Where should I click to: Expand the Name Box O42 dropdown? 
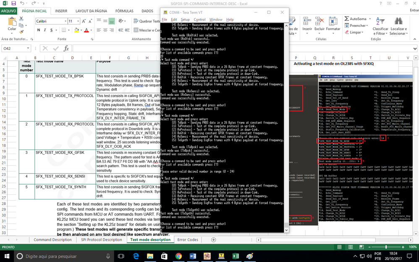click(28, 48)
